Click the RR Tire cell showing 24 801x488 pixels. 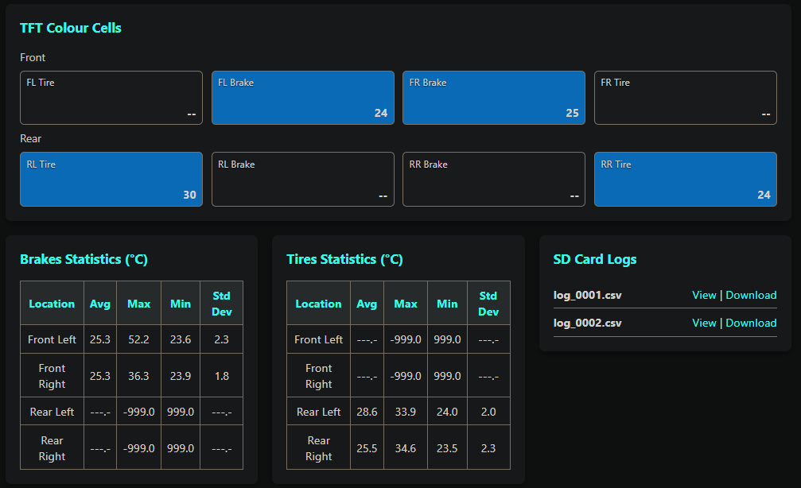(685, 179)
